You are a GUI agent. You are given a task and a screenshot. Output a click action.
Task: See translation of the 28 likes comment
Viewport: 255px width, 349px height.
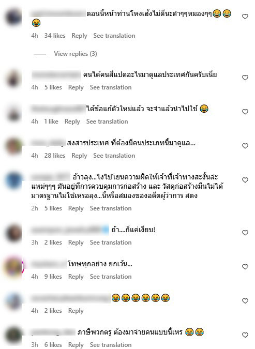[114, 156]
